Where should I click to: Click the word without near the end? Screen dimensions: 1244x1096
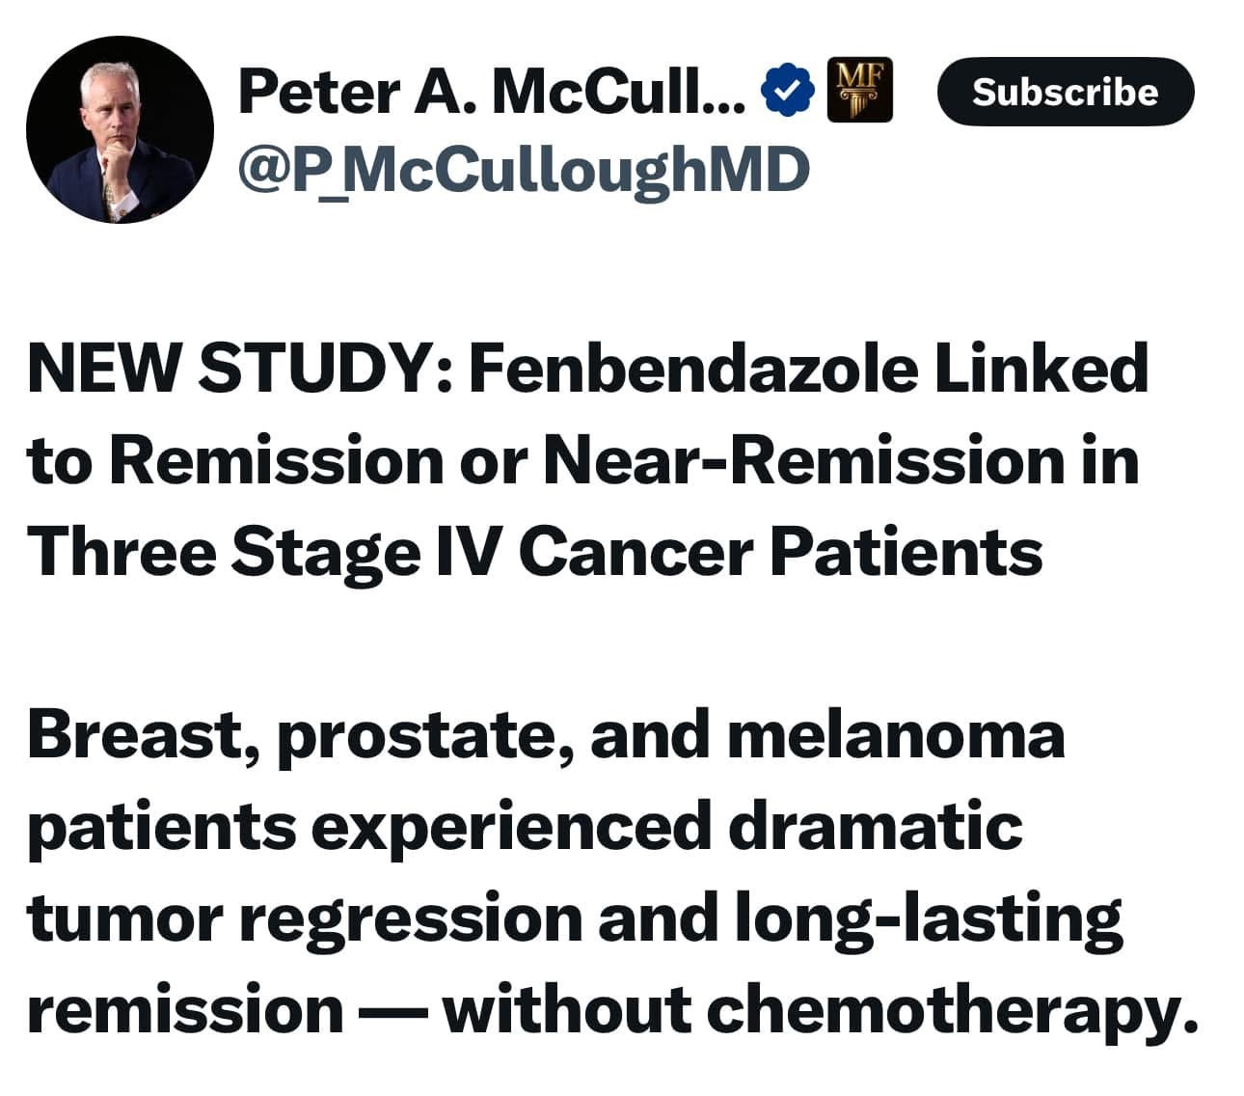pos(567,1011)
